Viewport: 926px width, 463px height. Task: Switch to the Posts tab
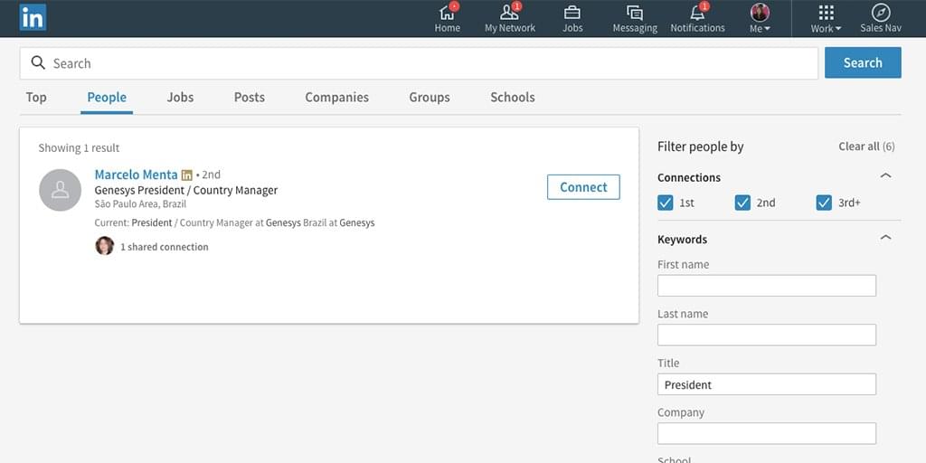point(249,98)
